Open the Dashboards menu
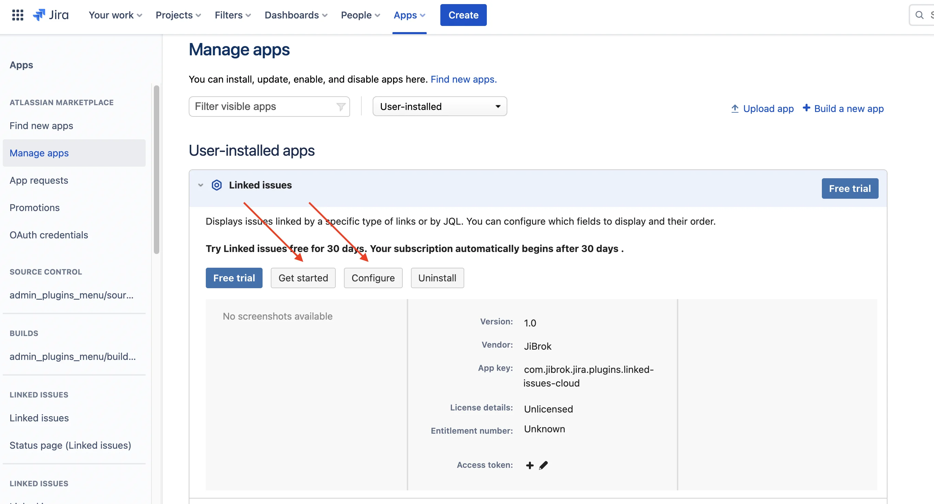934x504 pixels. pos(296,15)
